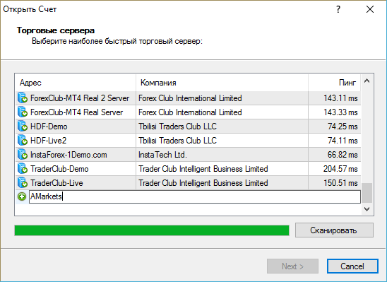This screenshot has width=387, height=282.
Task: Click server icon beside ForexClub-MT4 Real 2 Server
Action: [22, 98]
